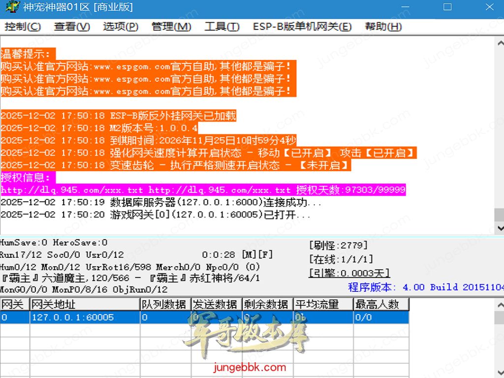Viewport: 504px width, 378px height.
Task: Click the 剩余数据 column header
Action: pos(268,305)
